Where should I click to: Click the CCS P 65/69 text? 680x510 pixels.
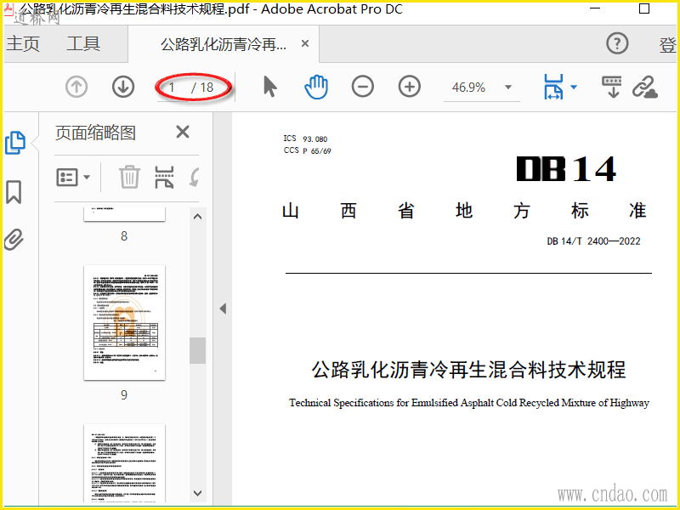[307, 150]
